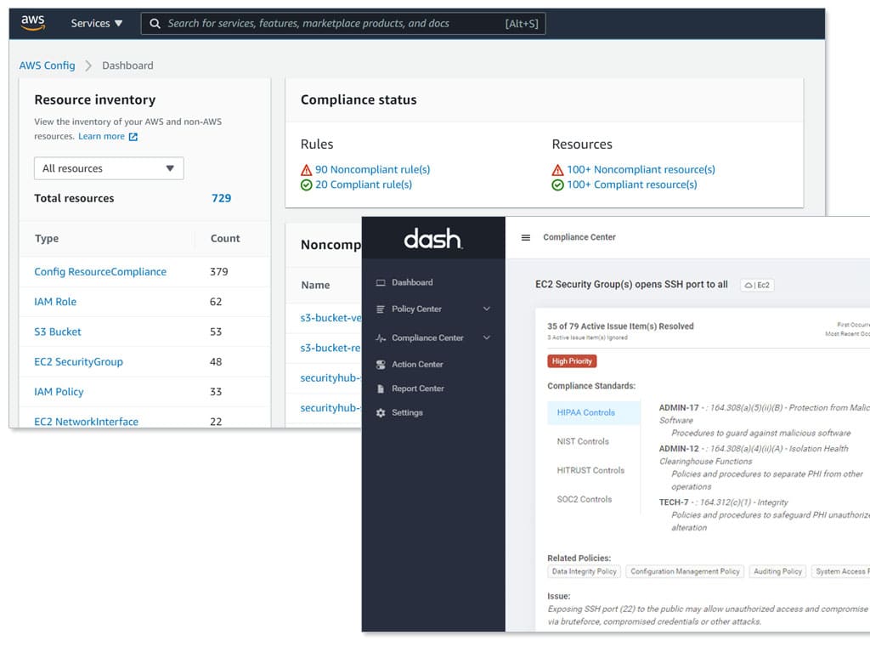The height and width of the screenshot is (658, 870).
Task: Click Compliance Center pulse icon
Action: pyautogui.click(x=381, y=338)
